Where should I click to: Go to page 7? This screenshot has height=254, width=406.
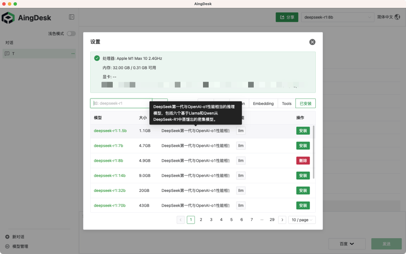tap(251, 220)
